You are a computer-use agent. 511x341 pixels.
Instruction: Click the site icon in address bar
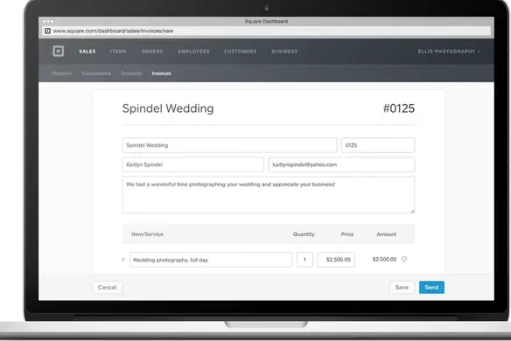[47, 31]
